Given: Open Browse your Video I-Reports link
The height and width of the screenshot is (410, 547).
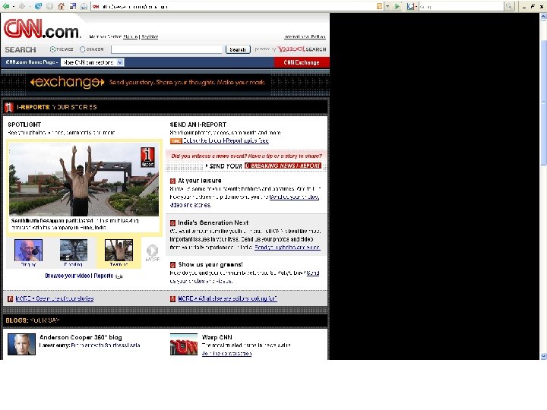Looking at the screenshot, I should pos(79,276).
